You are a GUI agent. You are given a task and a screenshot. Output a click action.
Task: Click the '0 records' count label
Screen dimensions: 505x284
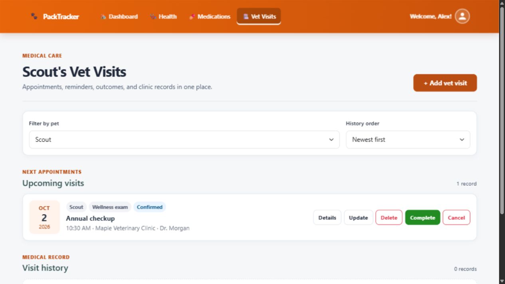point(465,269)
